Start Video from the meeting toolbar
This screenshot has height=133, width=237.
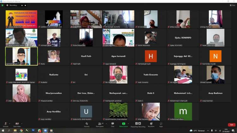(x=17, y=124)
